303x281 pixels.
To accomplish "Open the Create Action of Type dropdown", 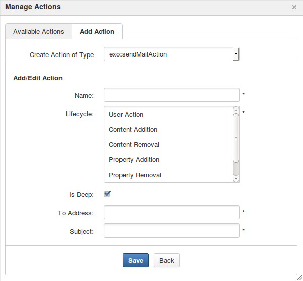I will point(171,54).
